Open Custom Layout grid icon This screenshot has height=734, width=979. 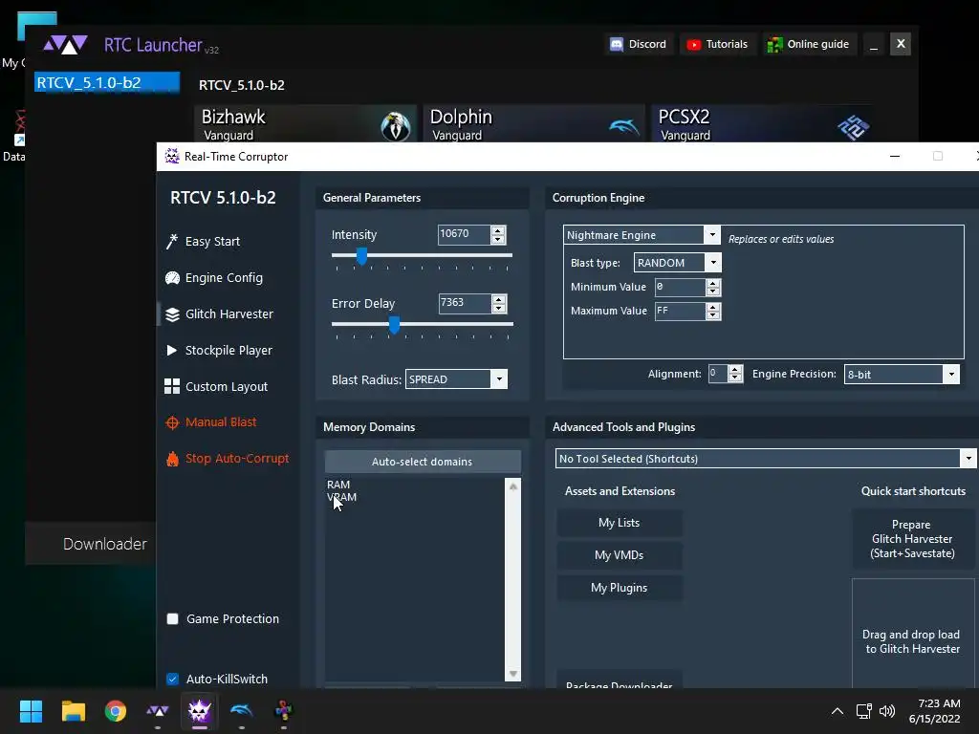(172, 386)
